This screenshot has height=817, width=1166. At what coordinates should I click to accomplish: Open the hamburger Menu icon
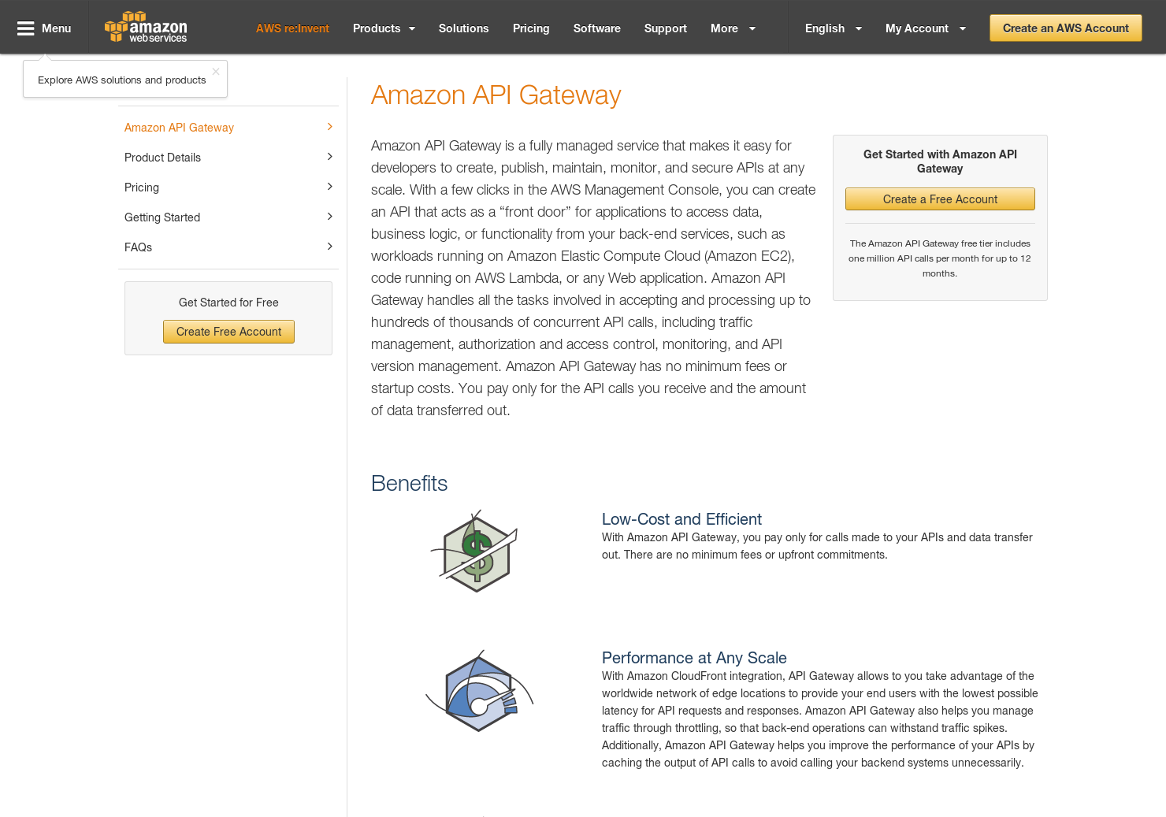pyautogui.click(x=26, y=26)
